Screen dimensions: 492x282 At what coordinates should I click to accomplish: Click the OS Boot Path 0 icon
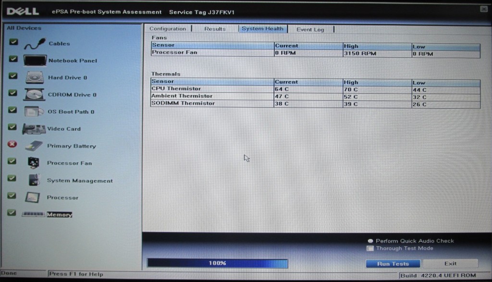pos(34,111)
